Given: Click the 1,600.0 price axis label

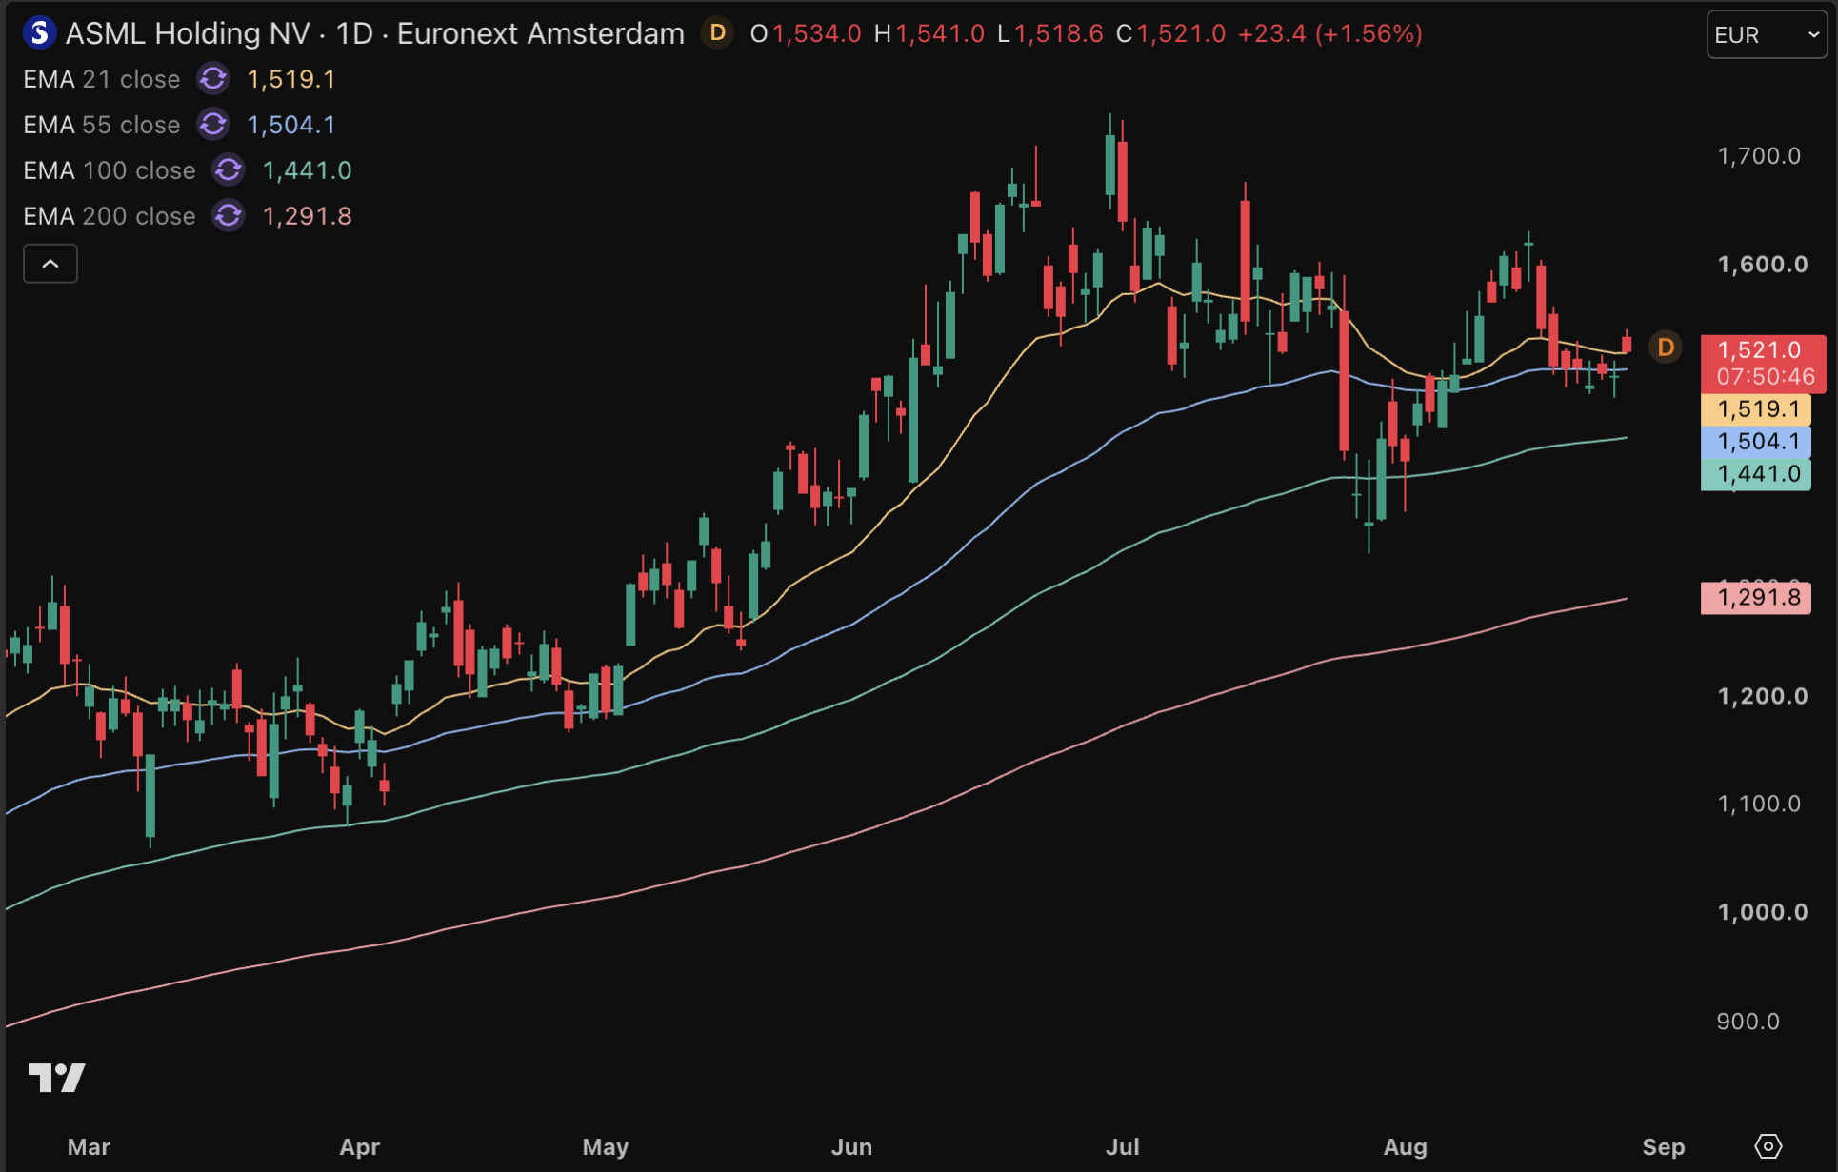Looking at the screenshot, I should 1763,265.
